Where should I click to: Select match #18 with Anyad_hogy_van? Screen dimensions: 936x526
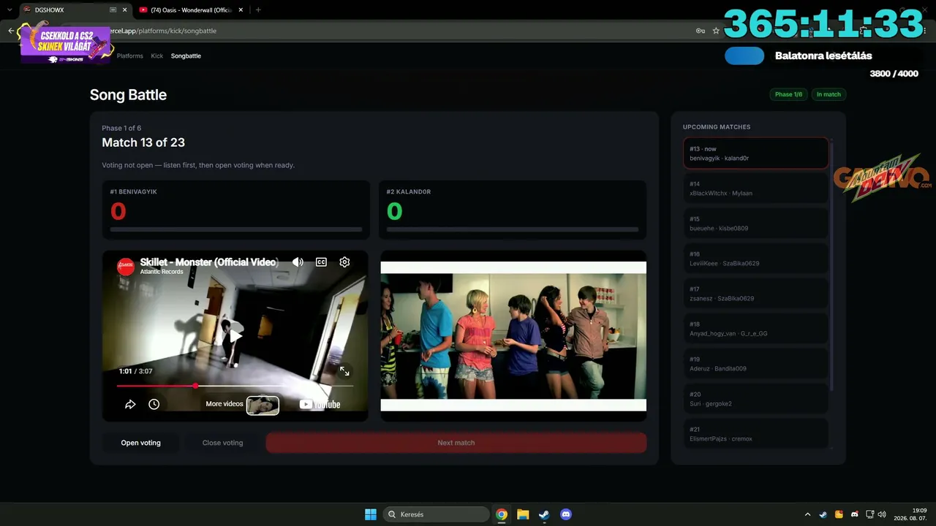755,329
